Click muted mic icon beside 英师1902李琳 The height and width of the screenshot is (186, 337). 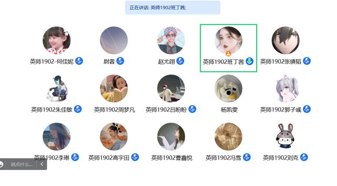75,157
